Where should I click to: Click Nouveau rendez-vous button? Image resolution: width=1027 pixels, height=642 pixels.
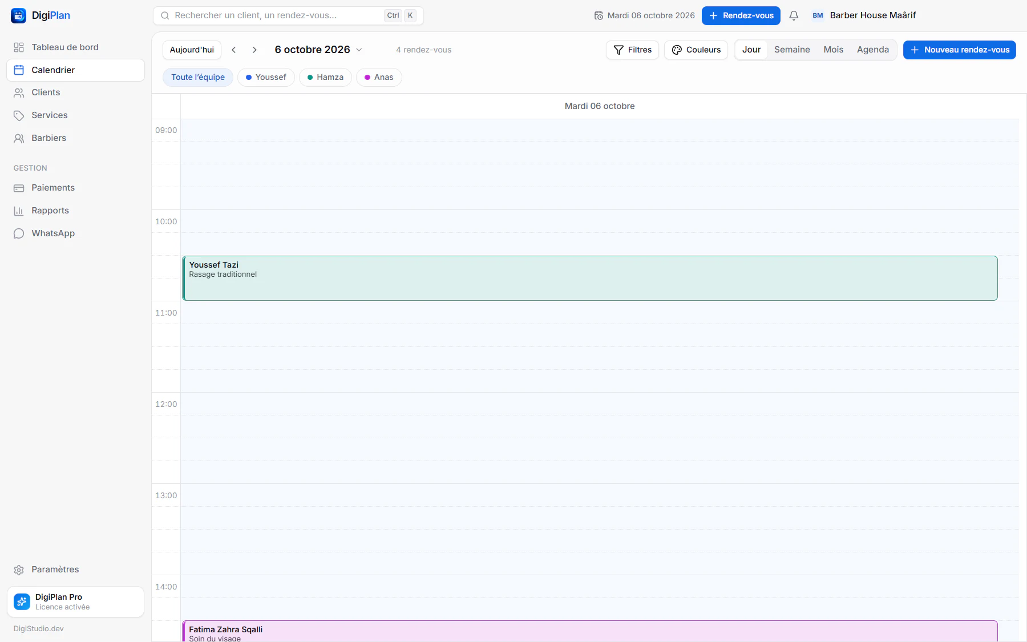(x=959, y=50)
